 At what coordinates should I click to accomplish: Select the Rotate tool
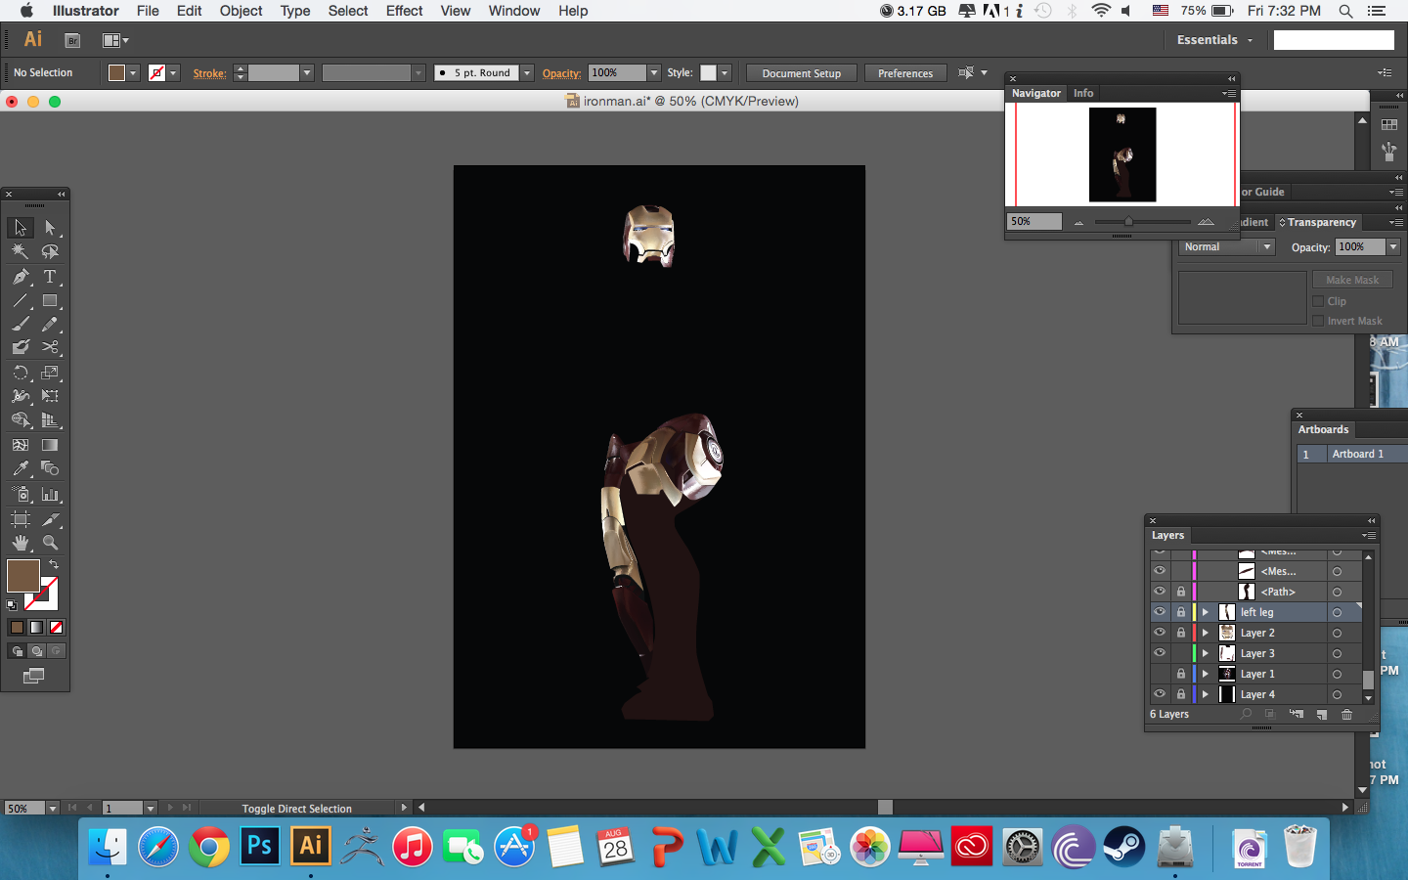(x=21, y=373)
